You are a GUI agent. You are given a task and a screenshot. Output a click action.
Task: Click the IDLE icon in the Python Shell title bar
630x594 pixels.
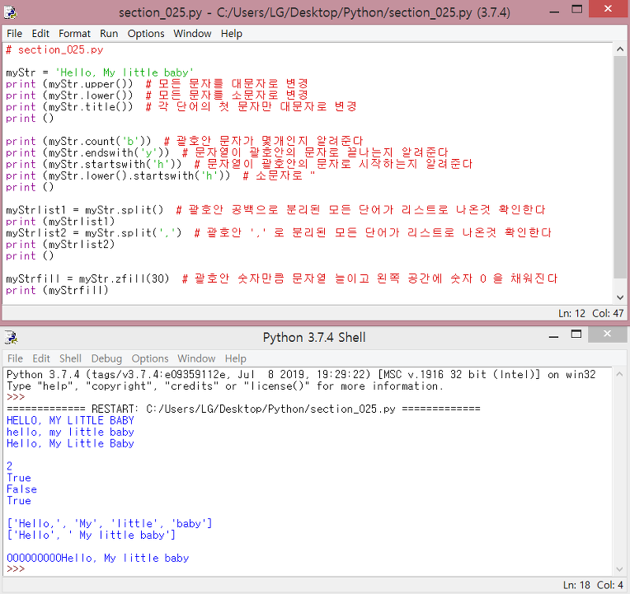pyautogui.click(x=11, y=338)
